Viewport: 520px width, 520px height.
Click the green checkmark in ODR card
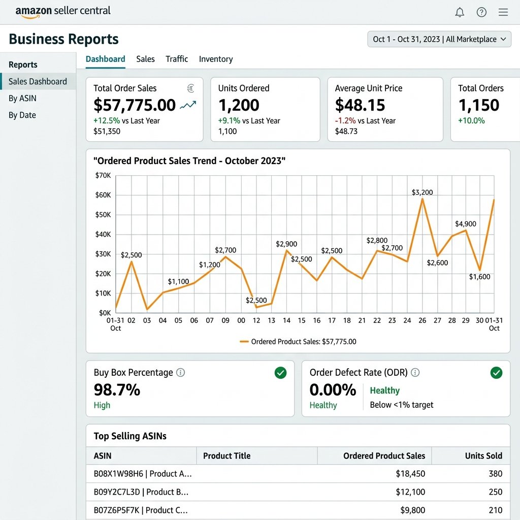pos(497,373)
